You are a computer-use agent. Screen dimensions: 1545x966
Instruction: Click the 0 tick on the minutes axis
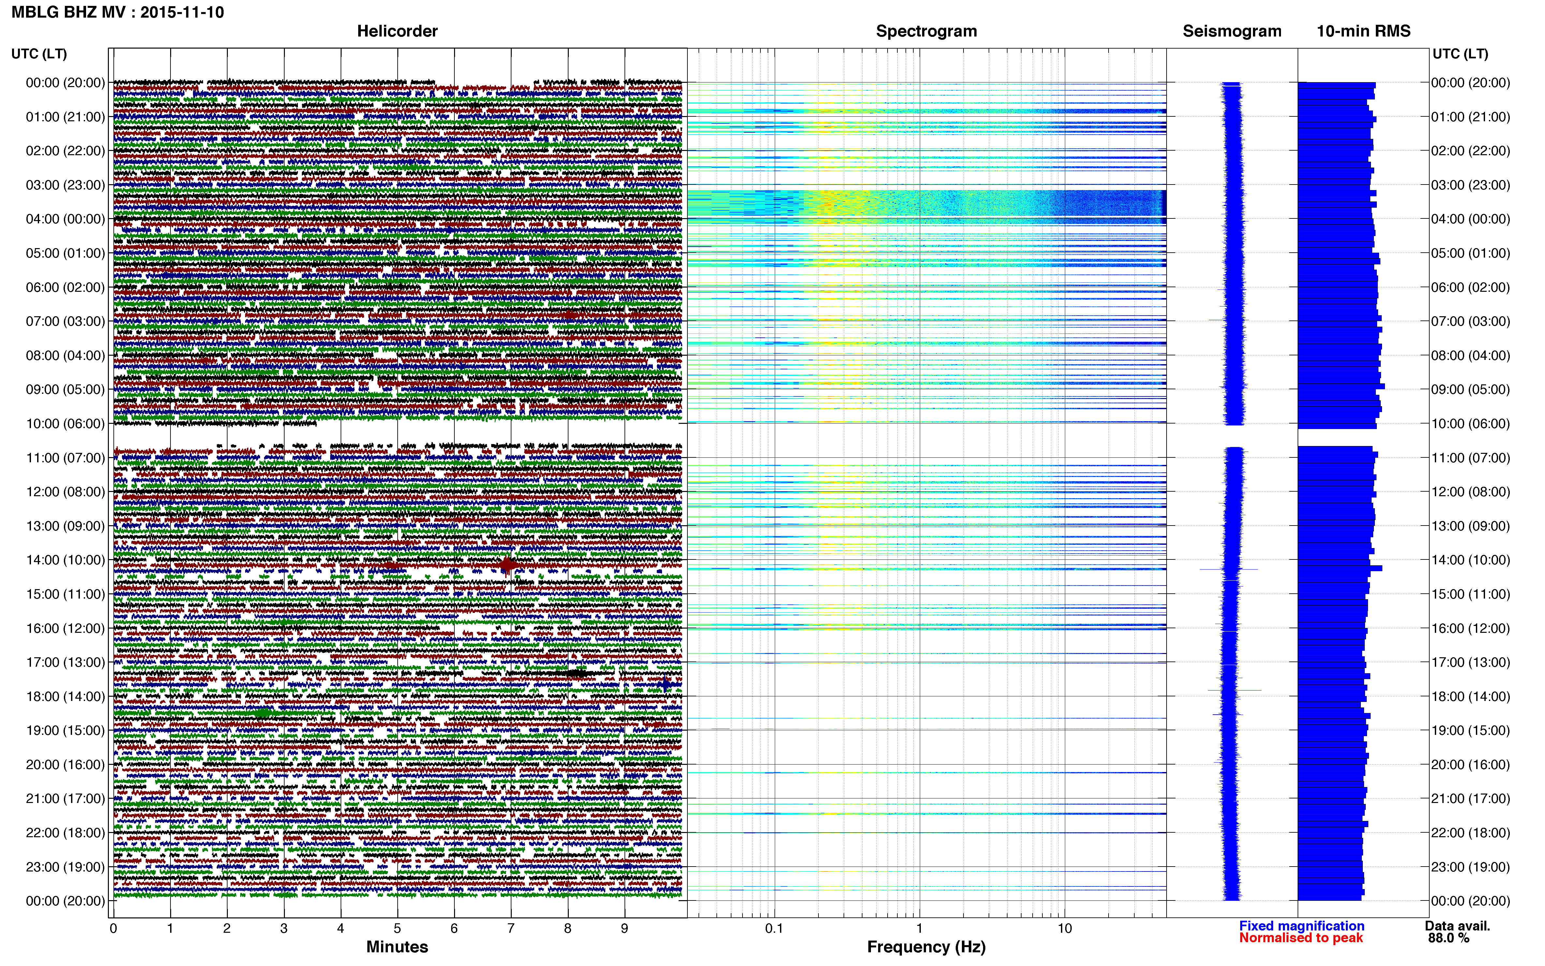tap(113, 928)
